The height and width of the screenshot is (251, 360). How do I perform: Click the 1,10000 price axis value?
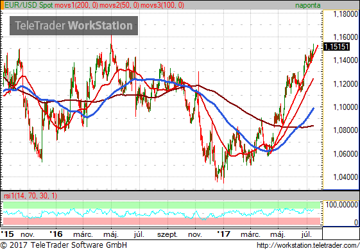pos(345,107)
